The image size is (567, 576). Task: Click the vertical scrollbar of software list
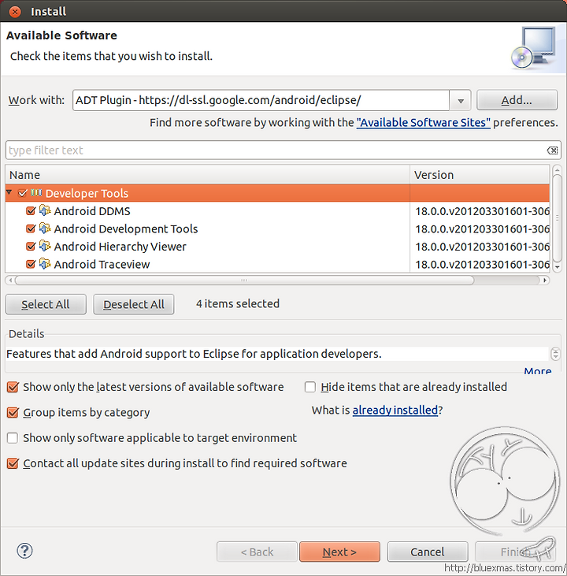[557, 218]
